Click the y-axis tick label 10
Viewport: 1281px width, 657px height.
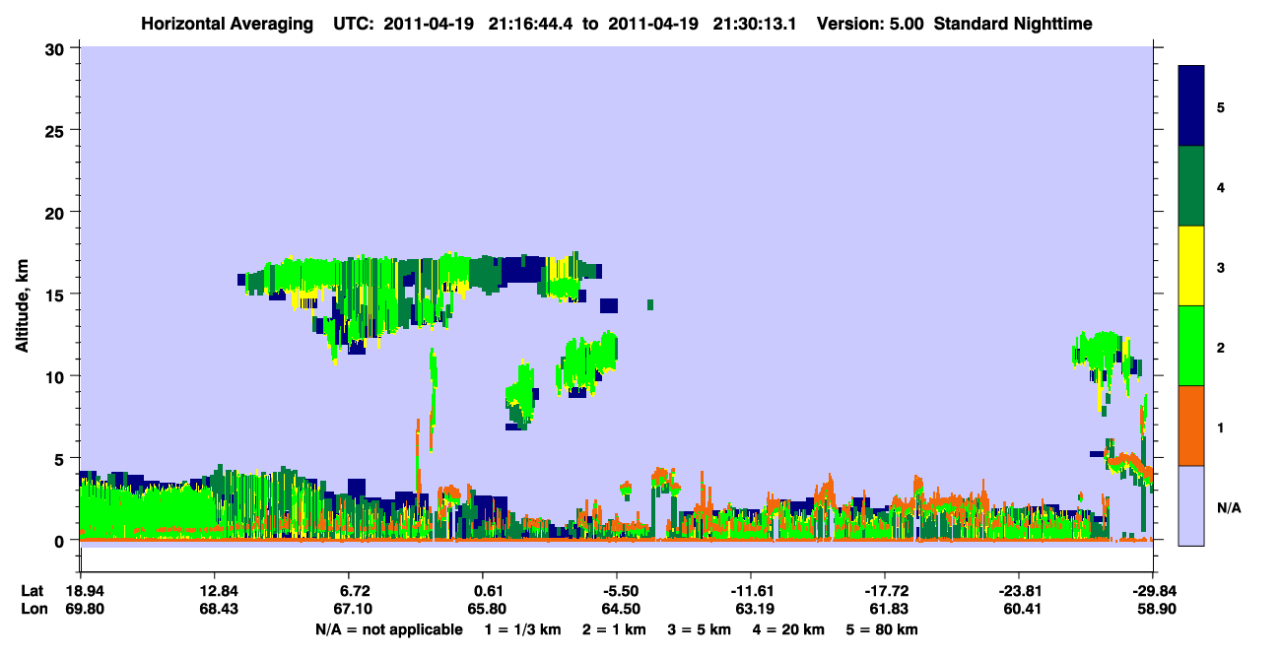57,376
